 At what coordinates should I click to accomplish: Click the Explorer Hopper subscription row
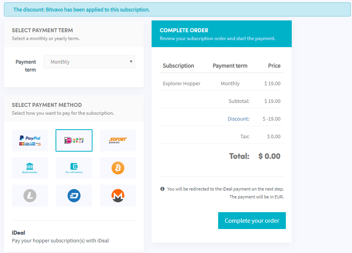tap(221, 83)
